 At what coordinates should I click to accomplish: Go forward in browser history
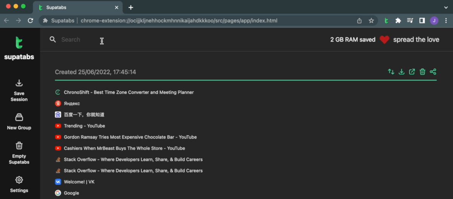point(18,21)
